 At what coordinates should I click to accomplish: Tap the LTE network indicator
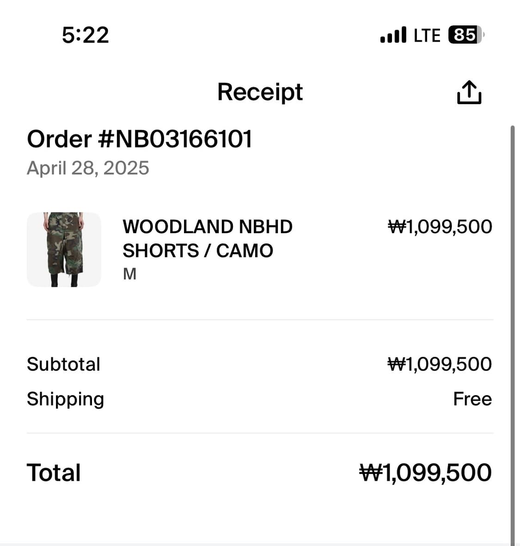click(427, 36)
